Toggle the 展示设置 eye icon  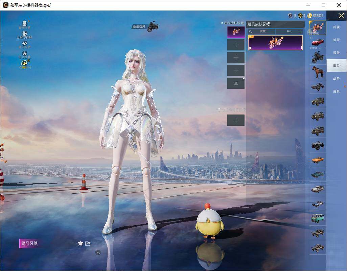point(25,43)
